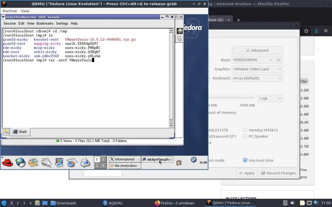Open the Boot HDD/CDROM dropdown
The image size is (332, 207).
(252, 60)
